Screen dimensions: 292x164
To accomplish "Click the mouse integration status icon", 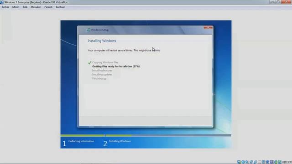I will pyautogui.click(x=276, y=162).
